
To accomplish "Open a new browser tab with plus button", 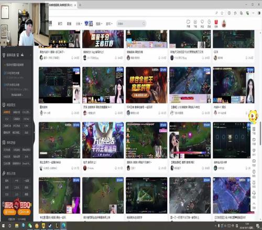I will click(x=80, y=5).
